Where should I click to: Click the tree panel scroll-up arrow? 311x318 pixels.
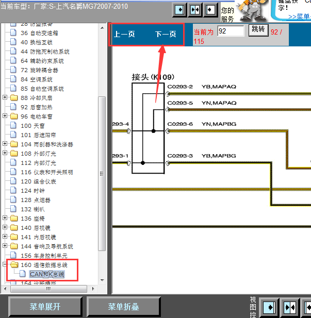pos(102,28)
